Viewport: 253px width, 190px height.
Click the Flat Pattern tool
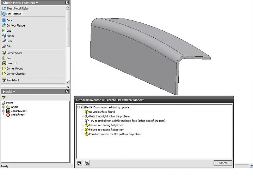coord(12,14)
